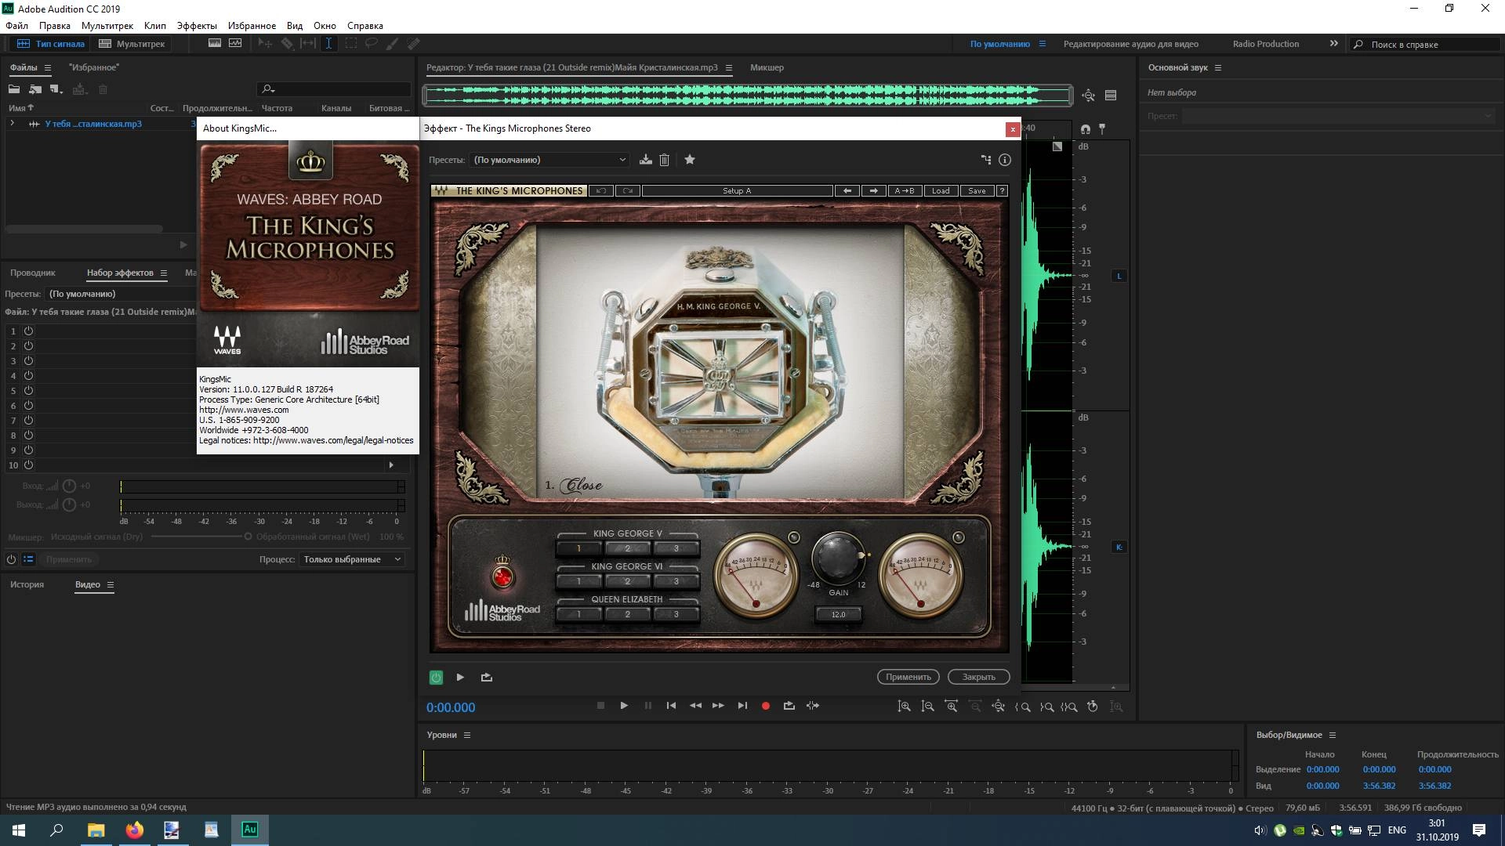Toggle loop in the effect window
Screen dimensions: 1505x846
[487, 678]
